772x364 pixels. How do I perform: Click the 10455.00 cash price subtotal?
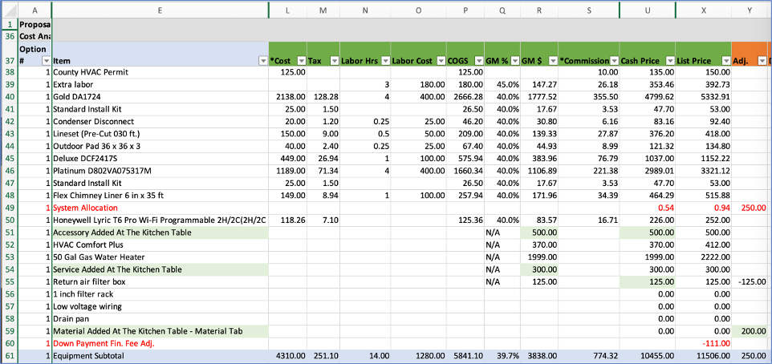tap(648, 355)
